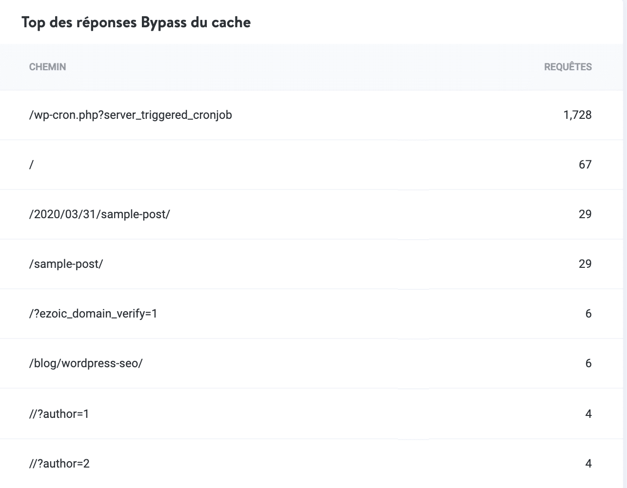The height and width of the screenshot is (488, 627).
Task: Select the 29 count beside /2020/03/31/sample-post/
Action: pos(585,214)
